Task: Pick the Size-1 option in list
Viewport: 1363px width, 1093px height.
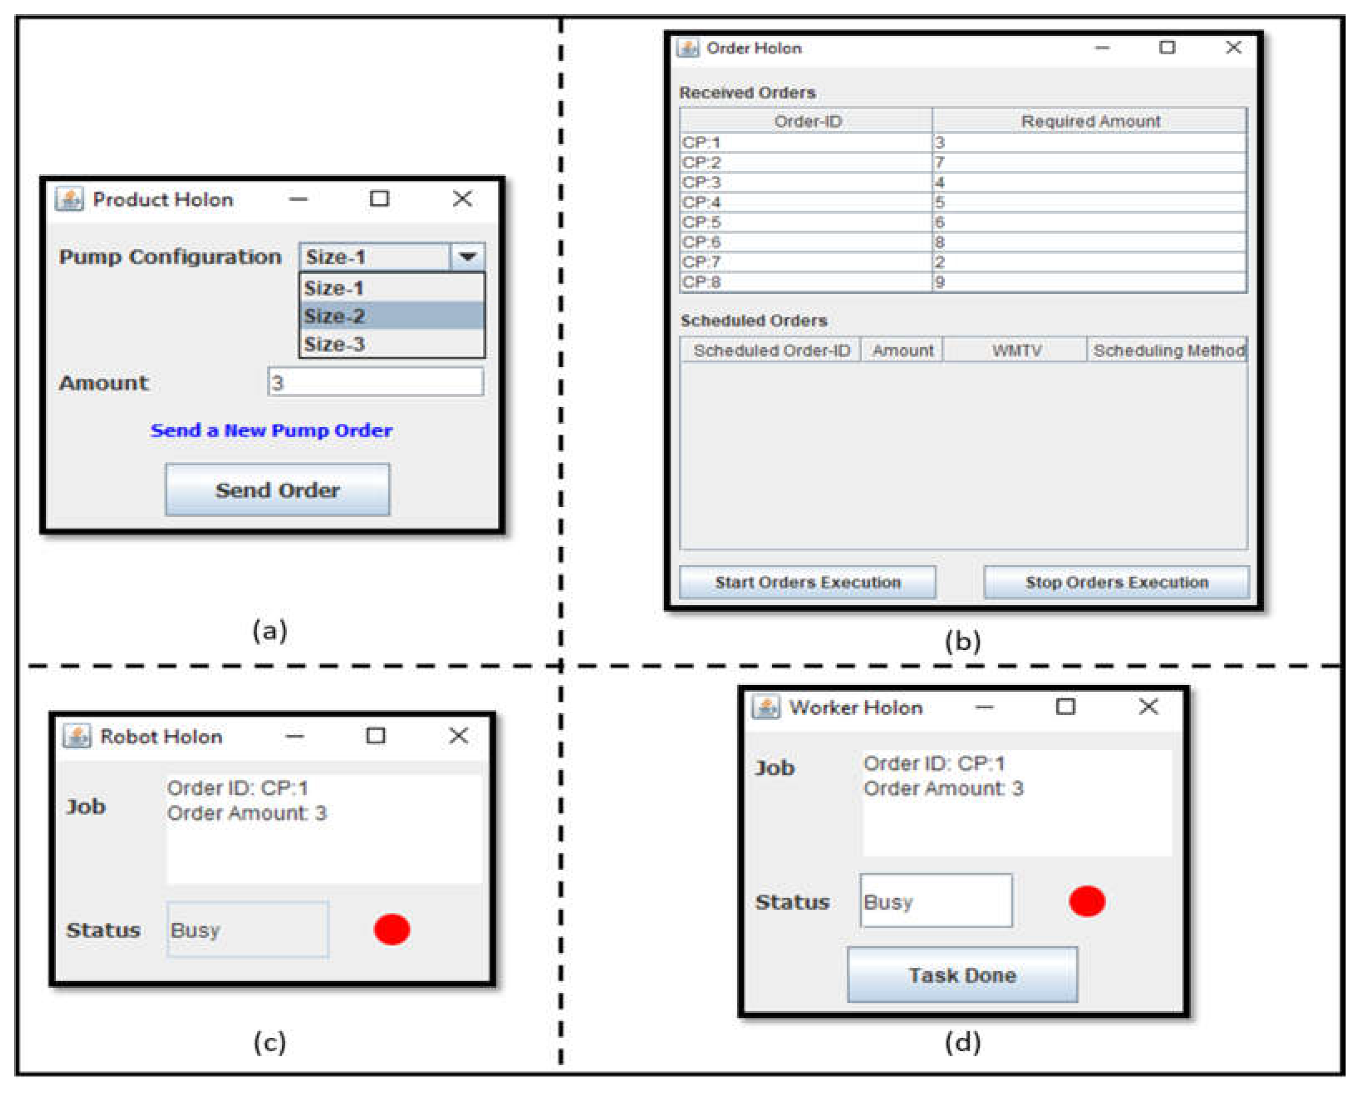Action: pyautogui.click(x=391, y=288)
